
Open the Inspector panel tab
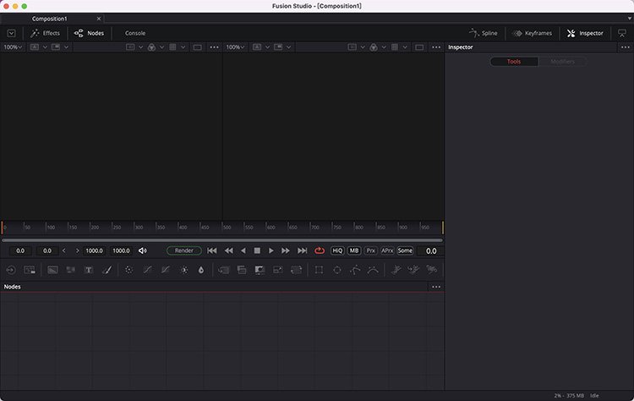pos(585,33)
